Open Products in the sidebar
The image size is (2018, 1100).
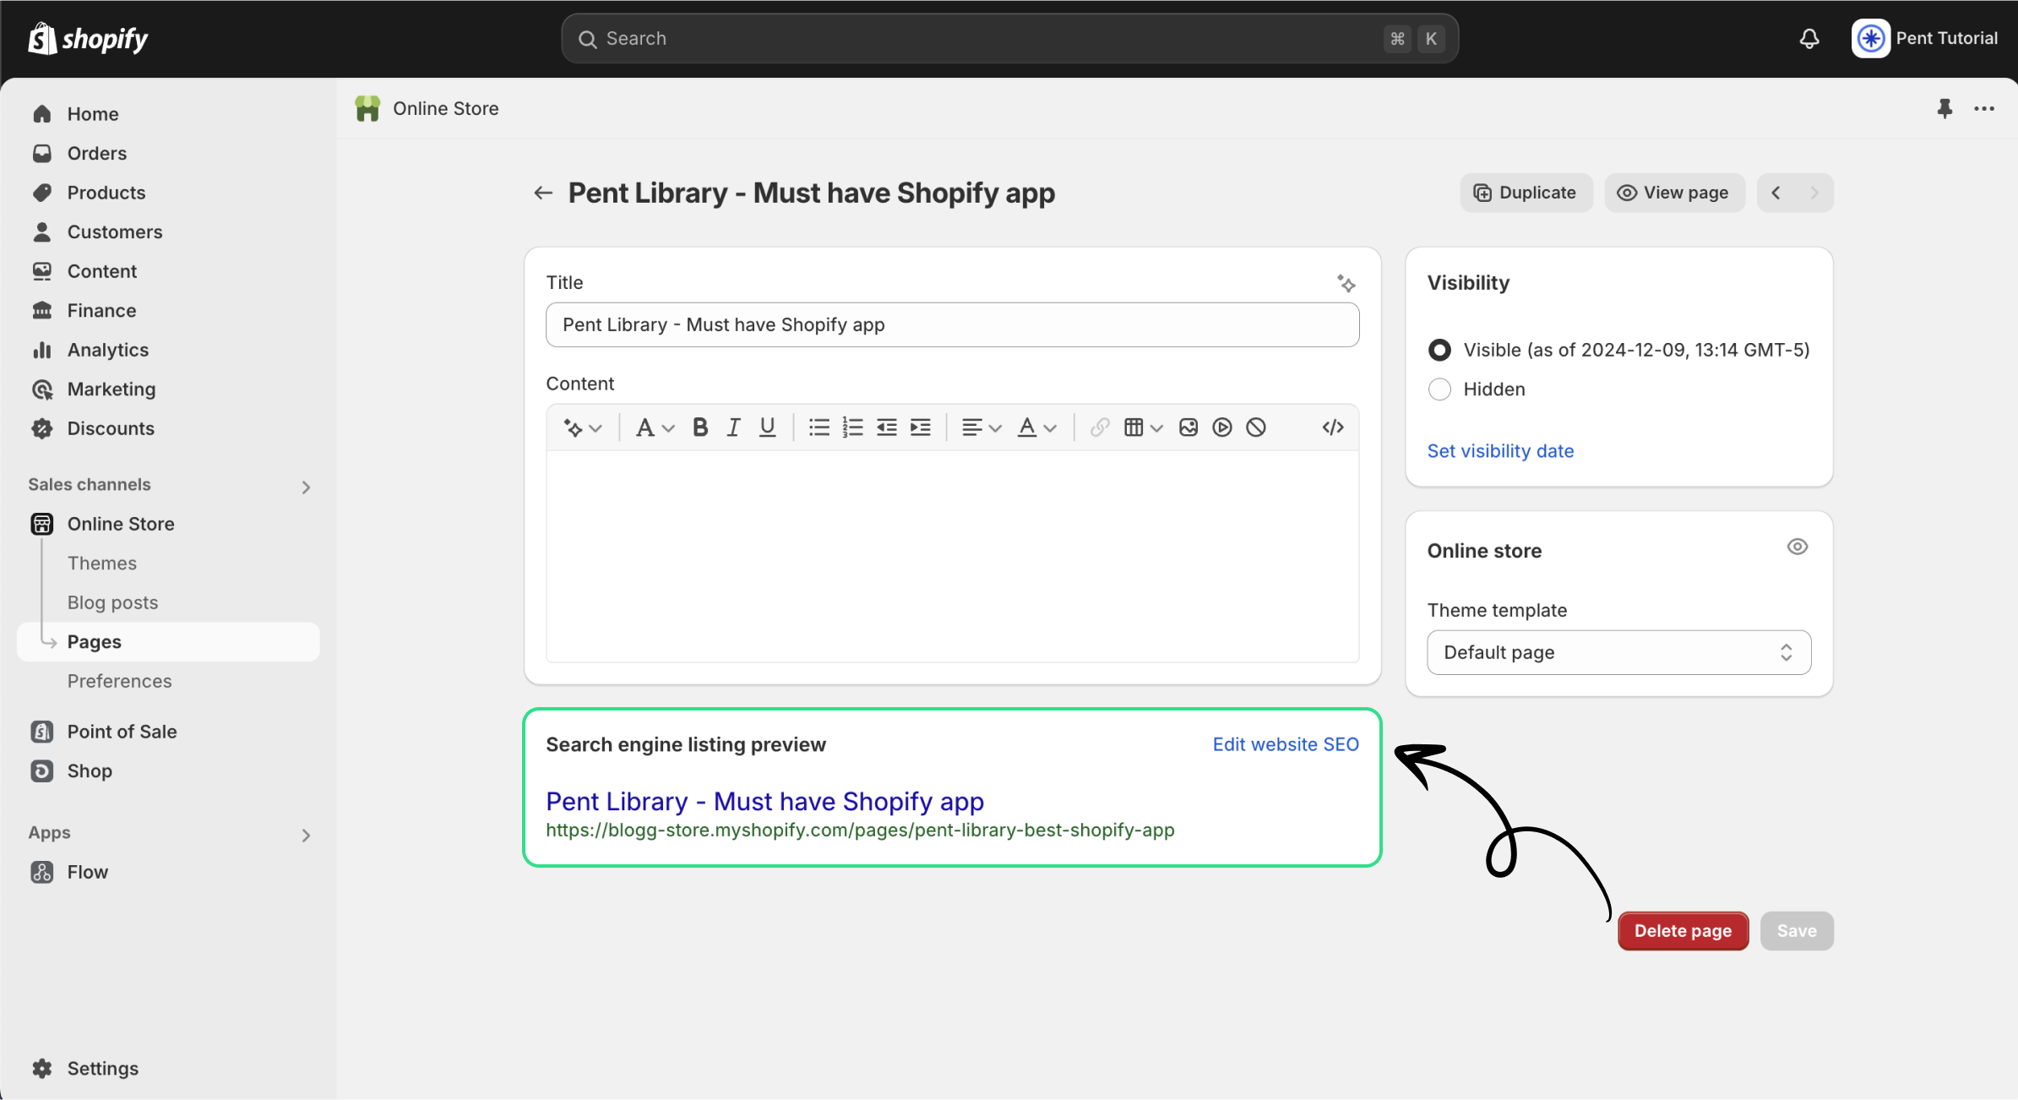169,193
